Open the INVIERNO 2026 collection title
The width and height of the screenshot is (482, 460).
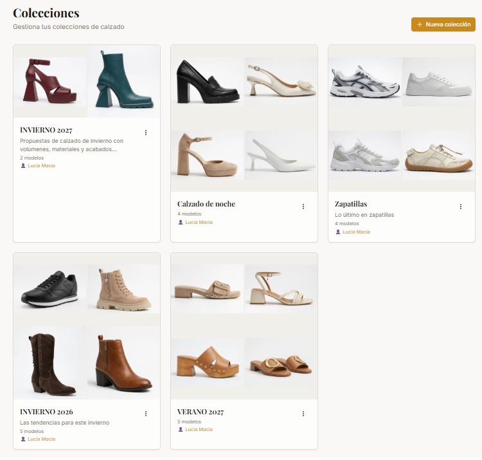point(46,412)
